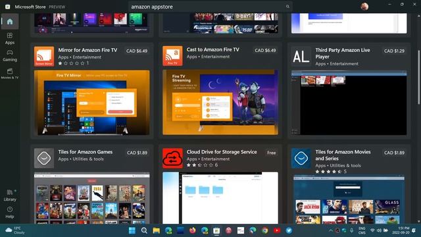Open Help in the sidebar
421x237 pixels.
(10, 213)
